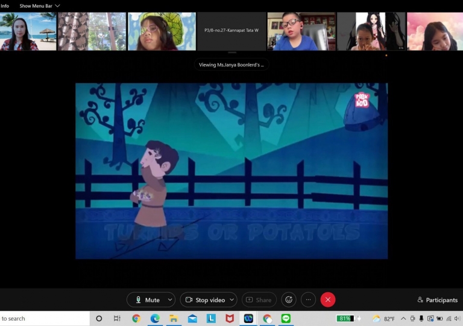Image resolution: width=463 pixels, height=326 pixels.
Task: Select the anime background girl thumbnail
Action: coord(371,31)
